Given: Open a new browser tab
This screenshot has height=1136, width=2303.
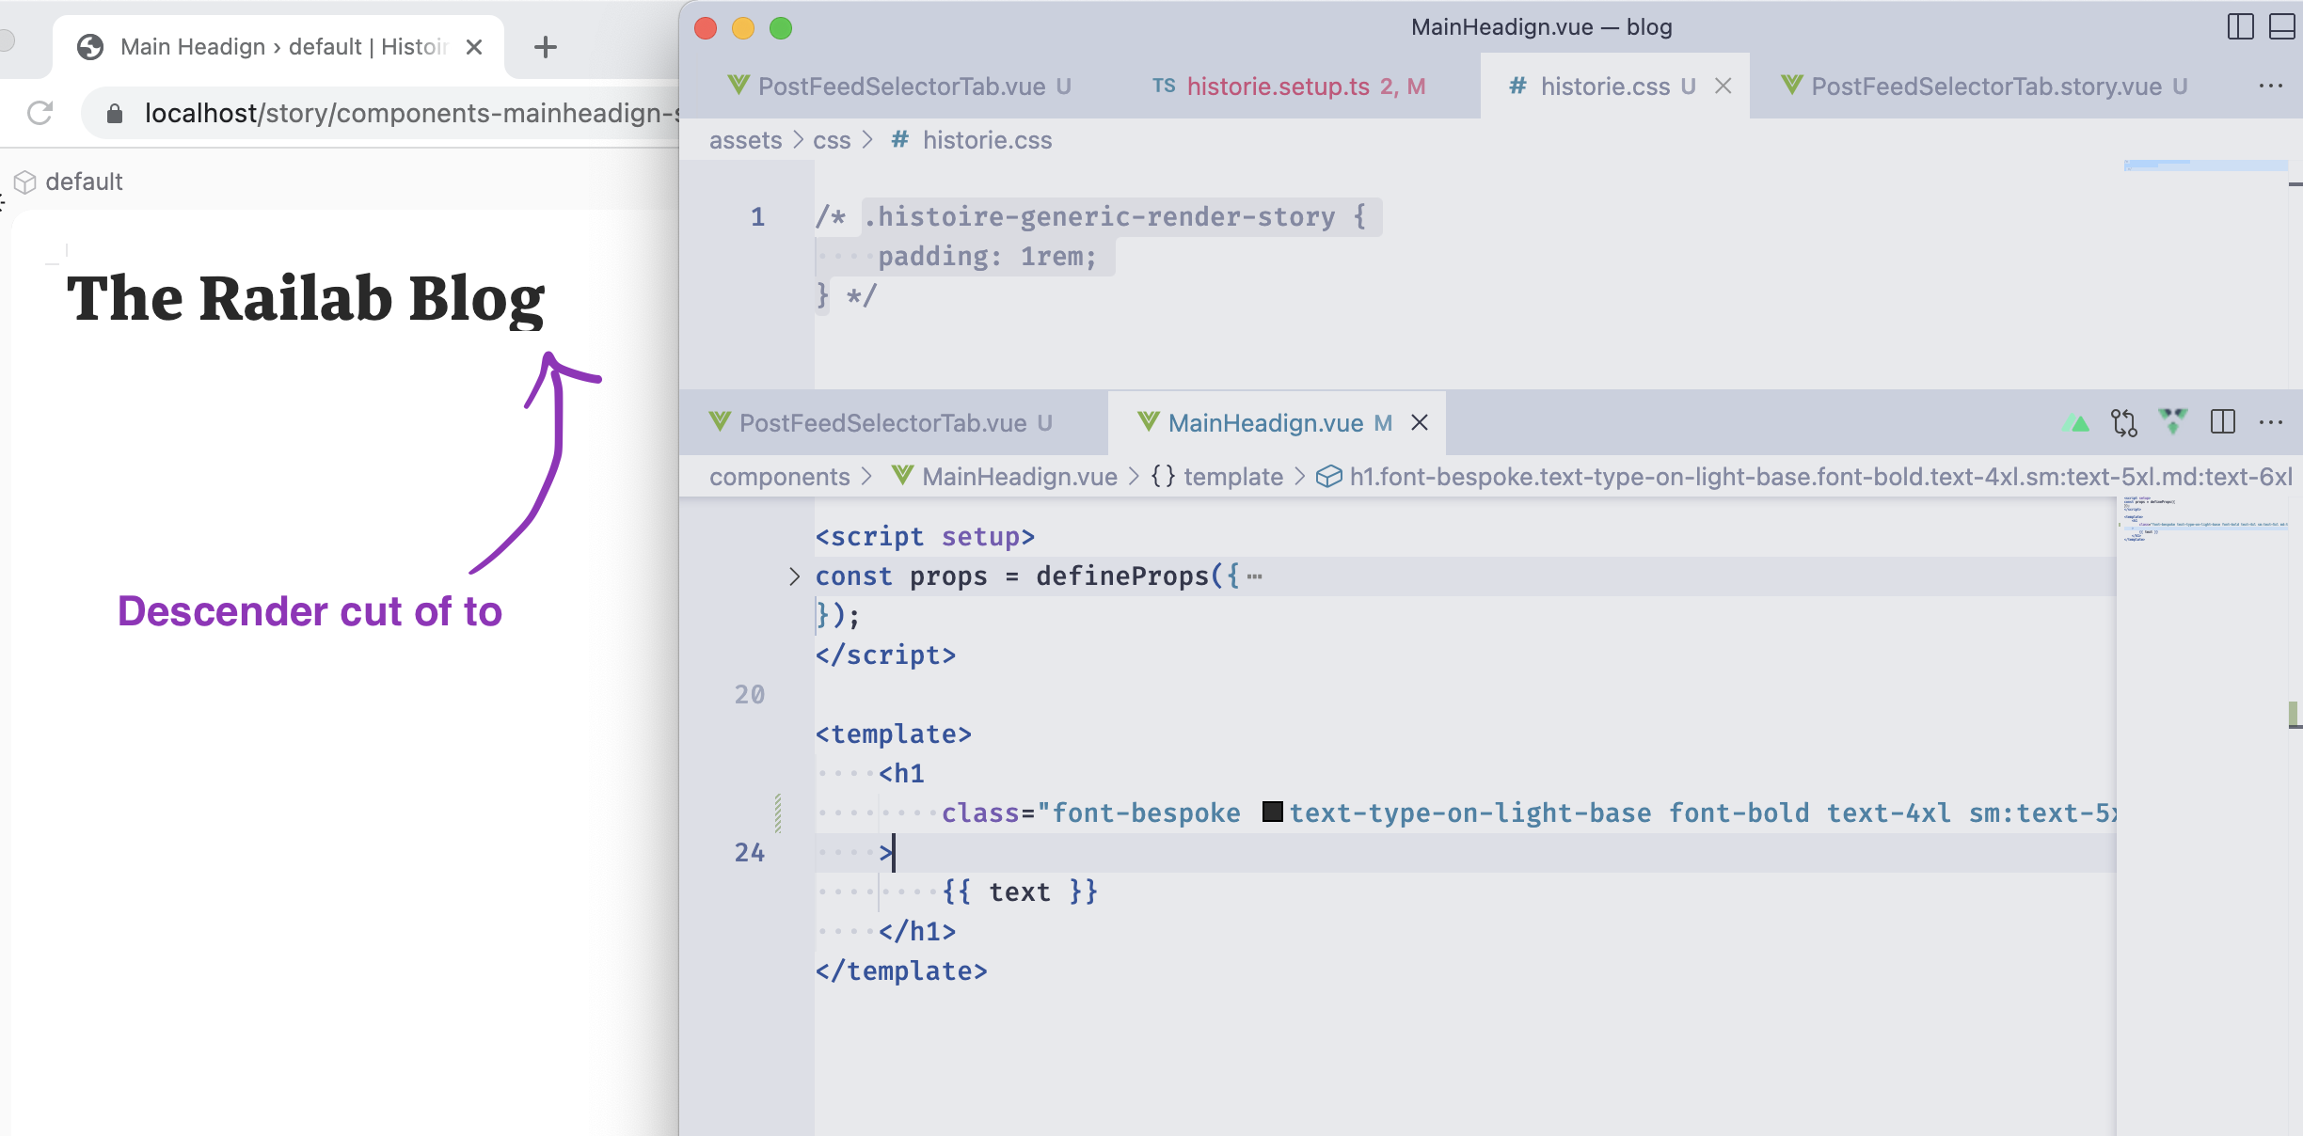Looking at the screenshot, I should click(545, 47).
